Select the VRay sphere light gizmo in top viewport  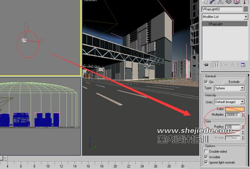click(x=24, y=40)
